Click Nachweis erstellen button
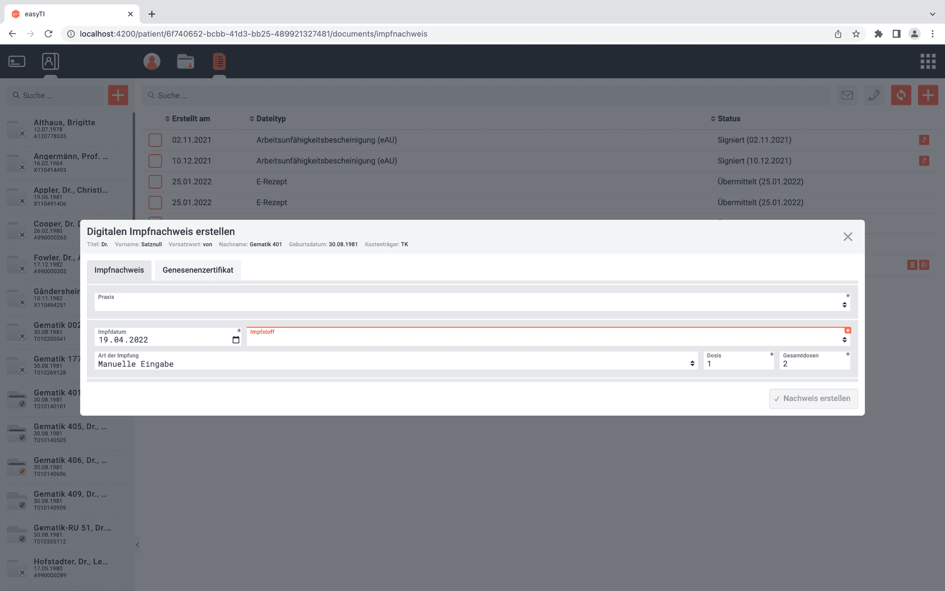This screenshot has height=591, width=945. pos(813,398)
